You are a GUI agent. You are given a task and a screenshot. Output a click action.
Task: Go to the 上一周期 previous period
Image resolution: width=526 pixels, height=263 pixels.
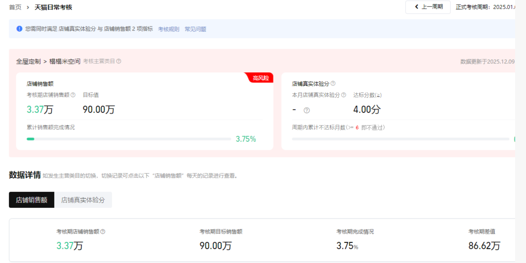click(x=428, y=7)
